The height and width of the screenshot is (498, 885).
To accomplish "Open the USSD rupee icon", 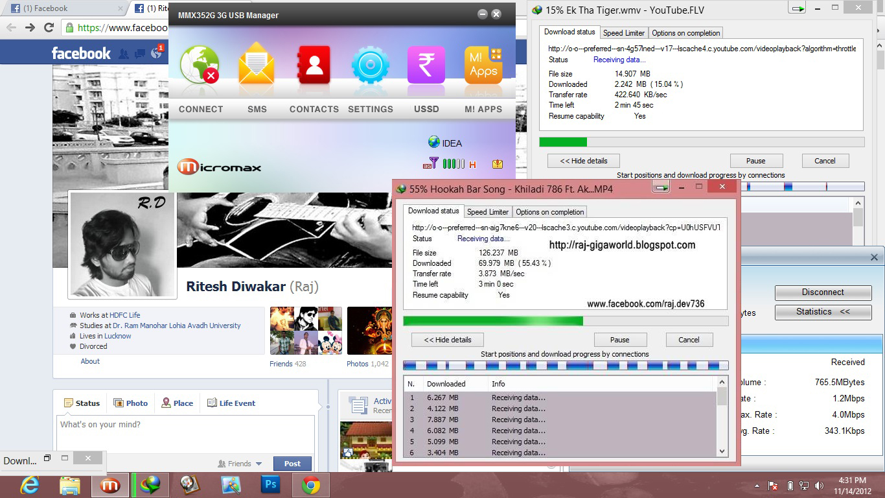I will click(426, 65).
